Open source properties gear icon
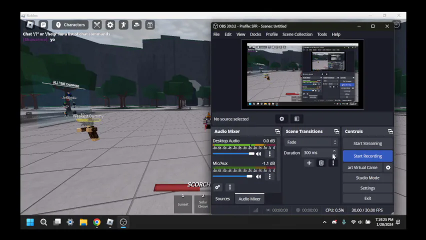This screenshot has height=240, width=426. coord(281,119)
